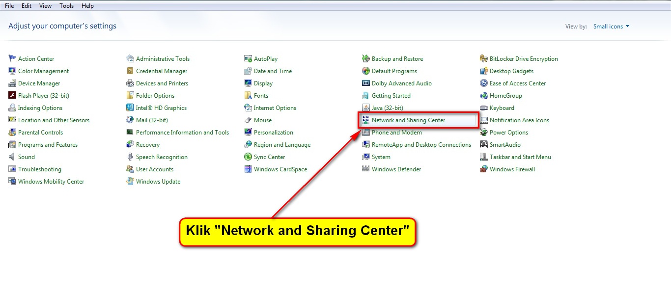Expand the View by Small icons dropdown
This screenshot has height=296, width=671.
click(611, 27)
